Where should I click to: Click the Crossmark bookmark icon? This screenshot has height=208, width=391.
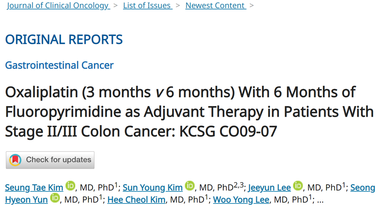(15, 160)
